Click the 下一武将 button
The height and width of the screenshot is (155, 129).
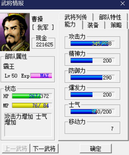pyautogui.click(x=44, y=149)
